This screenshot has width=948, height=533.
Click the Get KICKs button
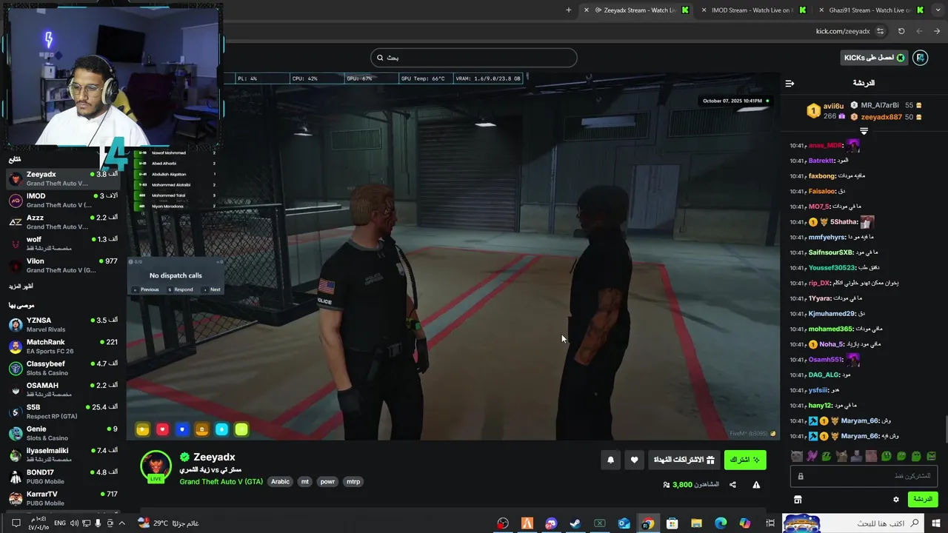875,58
